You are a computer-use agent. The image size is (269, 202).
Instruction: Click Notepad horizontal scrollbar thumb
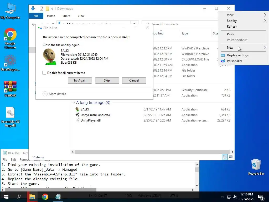(51, 190)
